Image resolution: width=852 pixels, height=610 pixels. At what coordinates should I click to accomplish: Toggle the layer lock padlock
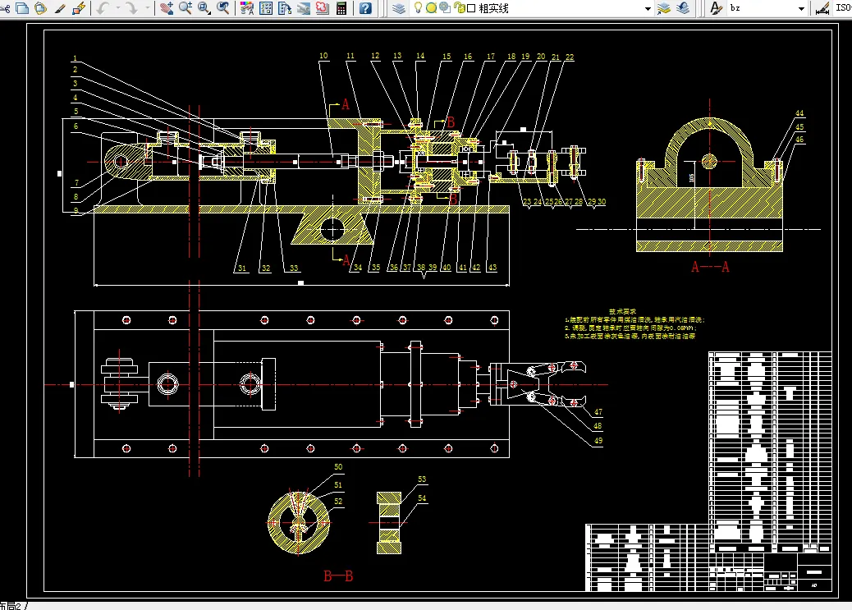point(460,7)
